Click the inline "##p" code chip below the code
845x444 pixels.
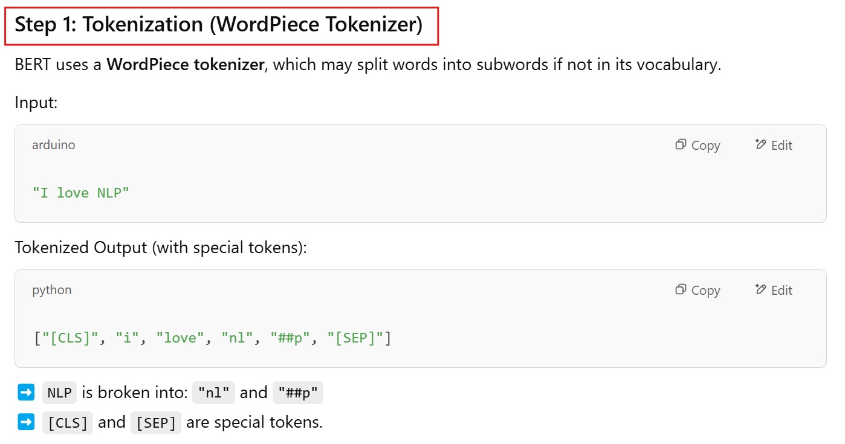click(298, 393)
